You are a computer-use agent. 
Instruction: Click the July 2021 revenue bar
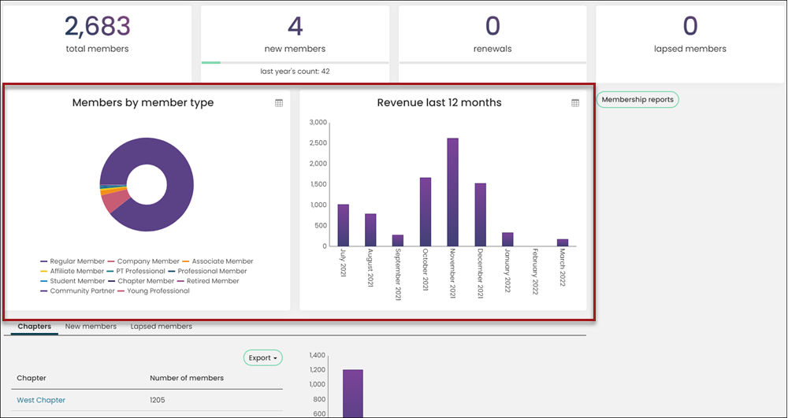point(344,225)
